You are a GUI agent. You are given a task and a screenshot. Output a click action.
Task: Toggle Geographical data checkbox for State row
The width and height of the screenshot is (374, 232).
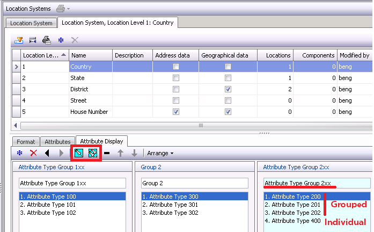point(228,78)
